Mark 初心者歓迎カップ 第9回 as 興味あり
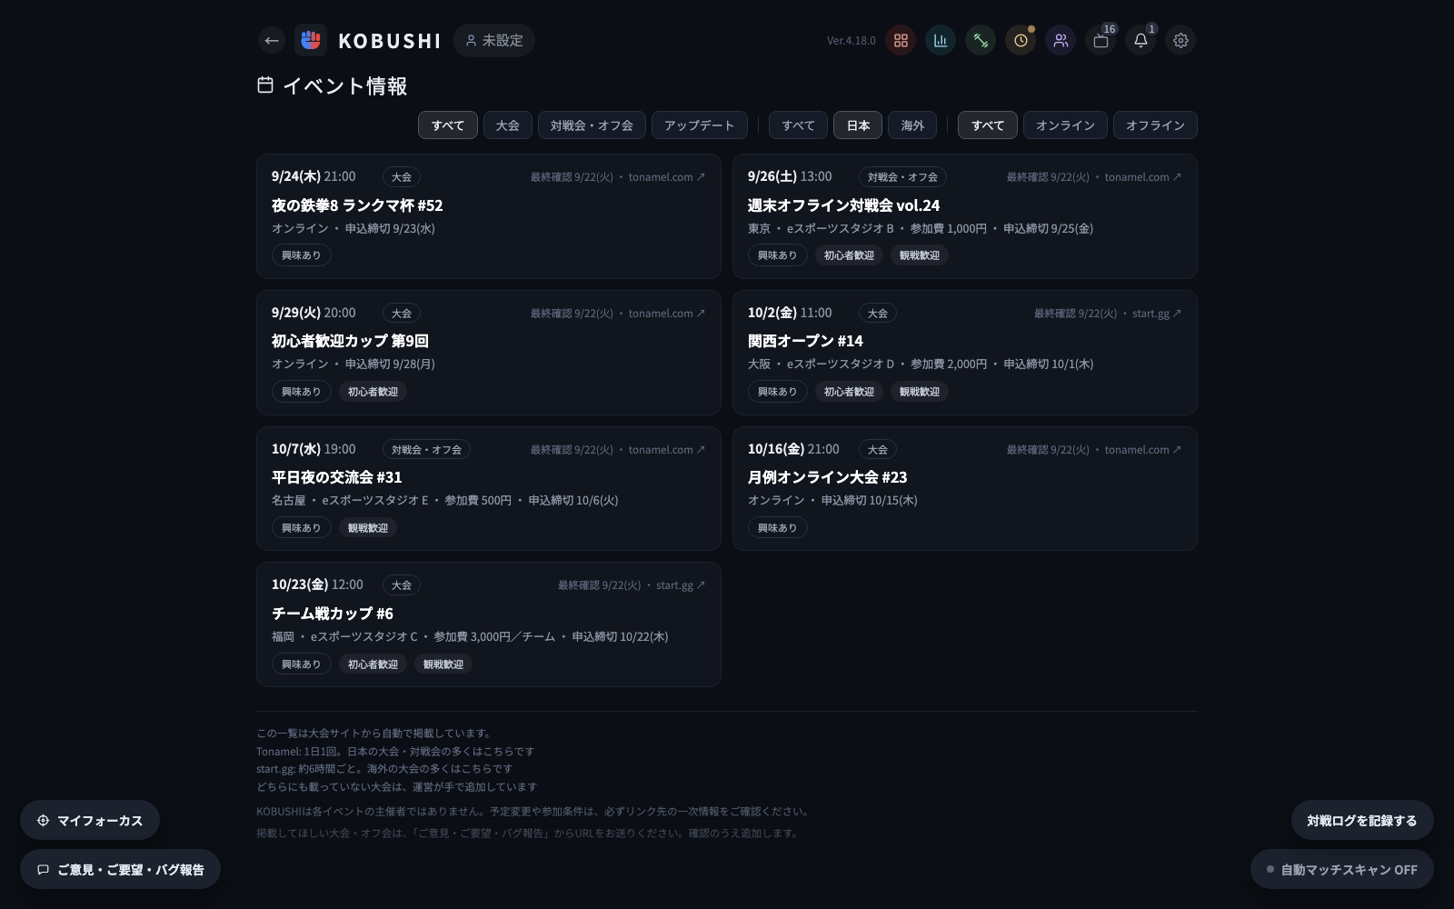This screenshot has height=909, width=1454. 301,392
